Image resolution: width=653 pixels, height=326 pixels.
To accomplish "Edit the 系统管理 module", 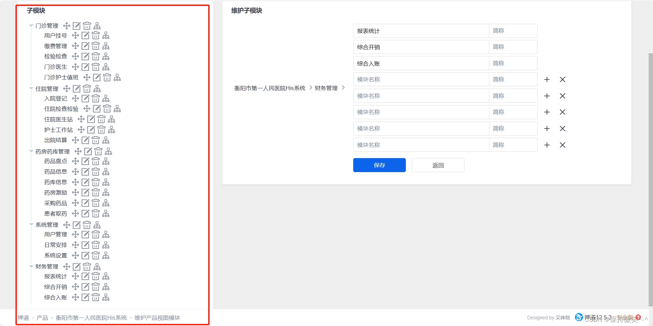I will (77, 225).
